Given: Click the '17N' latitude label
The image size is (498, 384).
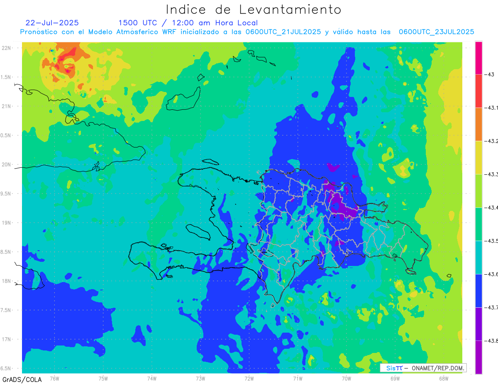Looking at the screenshot, I should [x=7, y=339].
